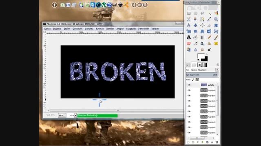Open the Seçim menu
This screenshot has height=146, width=261.
click(x=67, y=29)
